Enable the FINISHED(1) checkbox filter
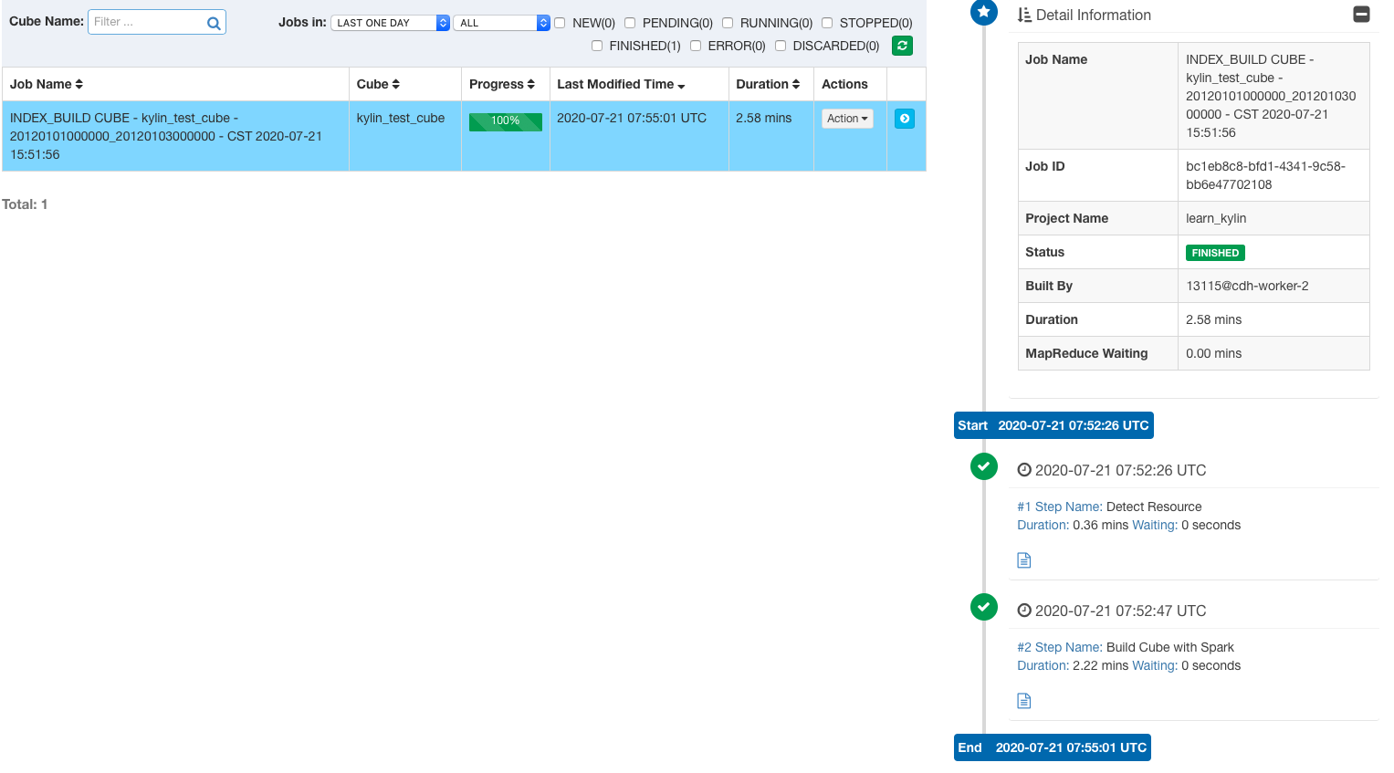Viewport: 1394px width, 773px height. 597,46
